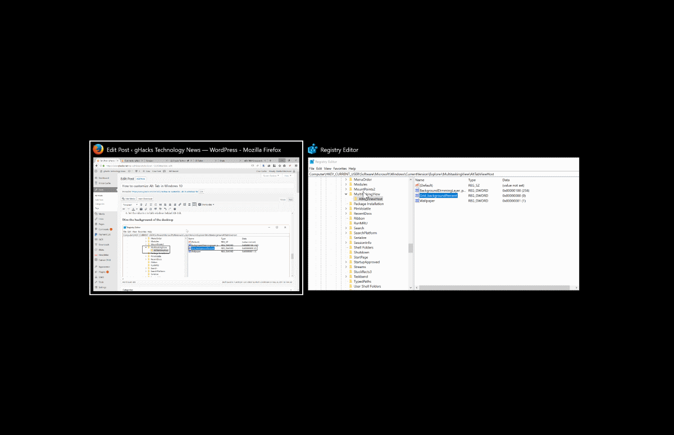Click the Ribbon folder icon in Registry Editor preview
The height and width of the screenshot is (435, 674).
coord(351,219)
